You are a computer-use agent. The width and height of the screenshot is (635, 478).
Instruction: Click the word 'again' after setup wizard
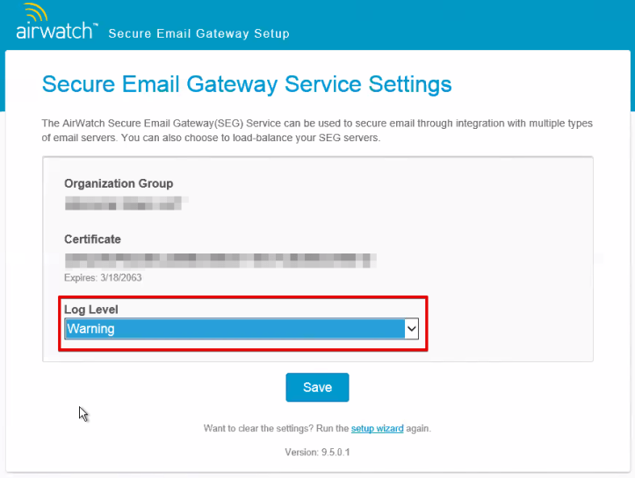418,429
